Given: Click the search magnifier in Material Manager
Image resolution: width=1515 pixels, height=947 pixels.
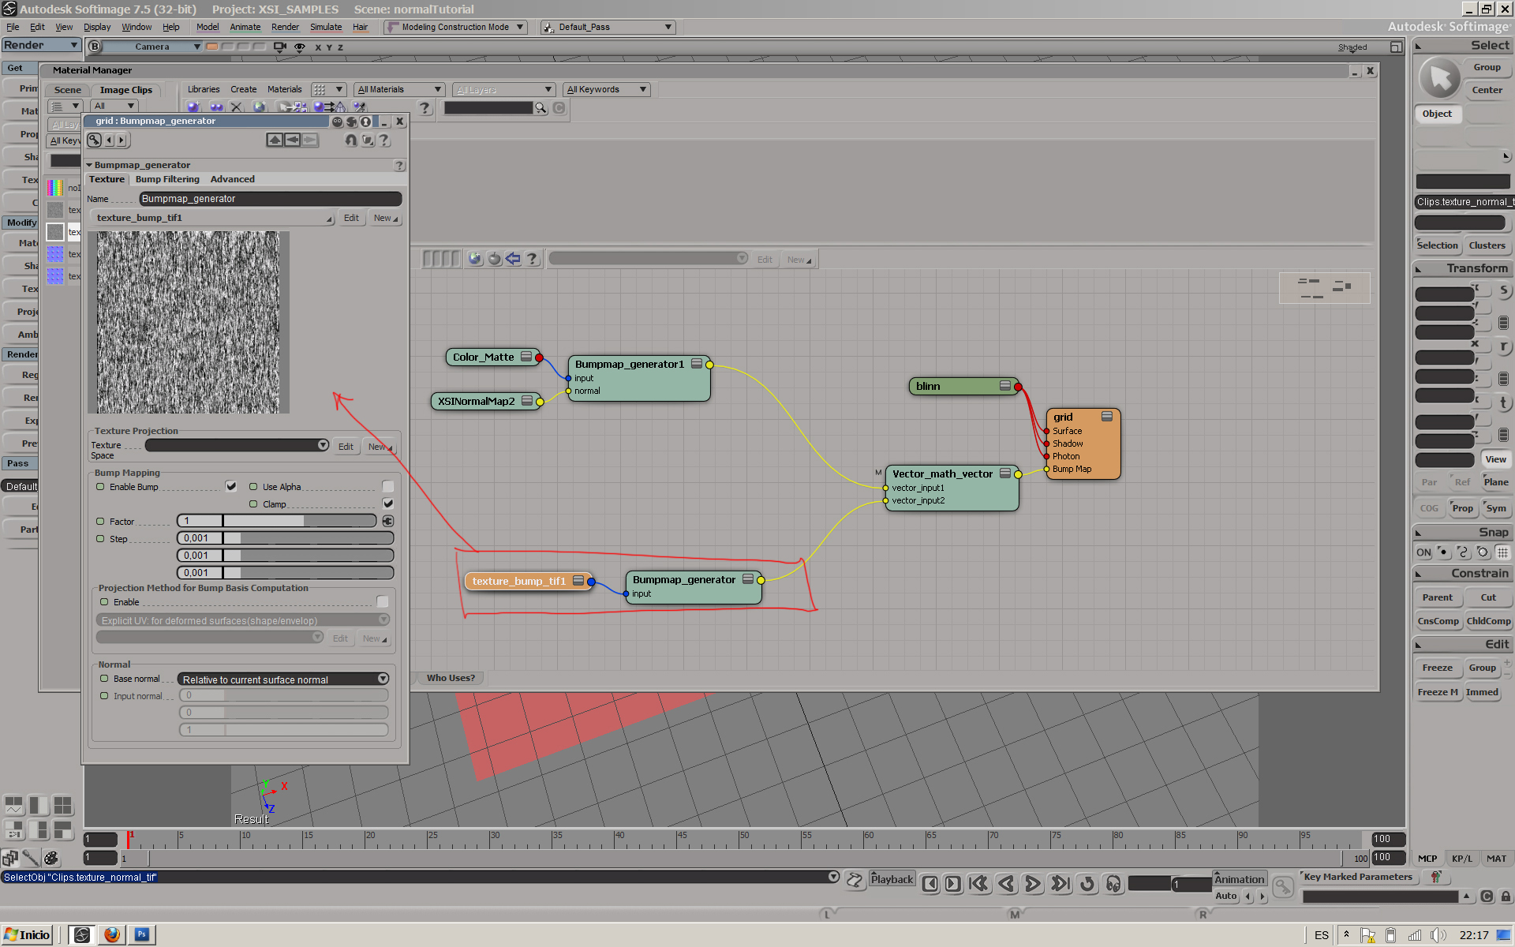Looking at the screenshot, I should point(541,108).
